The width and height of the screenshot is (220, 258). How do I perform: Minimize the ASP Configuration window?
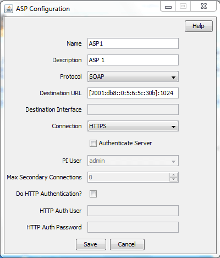168,7
